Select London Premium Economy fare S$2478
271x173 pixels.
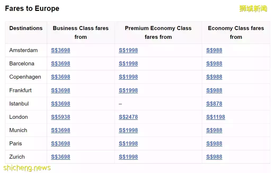pos(128,117)
